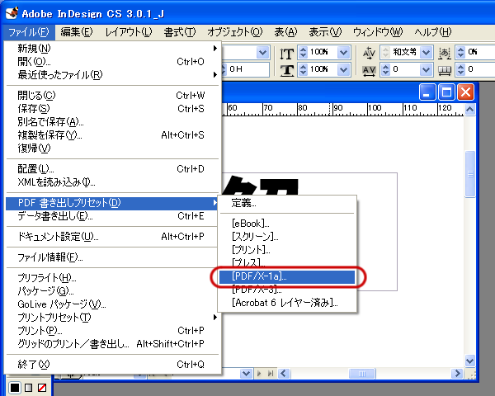
Task: Select XMLを読み込み(I)... entry
Action: pos(112,182)
